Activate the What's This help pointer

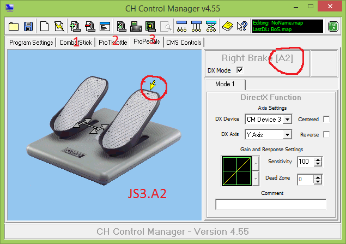(x=242, y=27)
